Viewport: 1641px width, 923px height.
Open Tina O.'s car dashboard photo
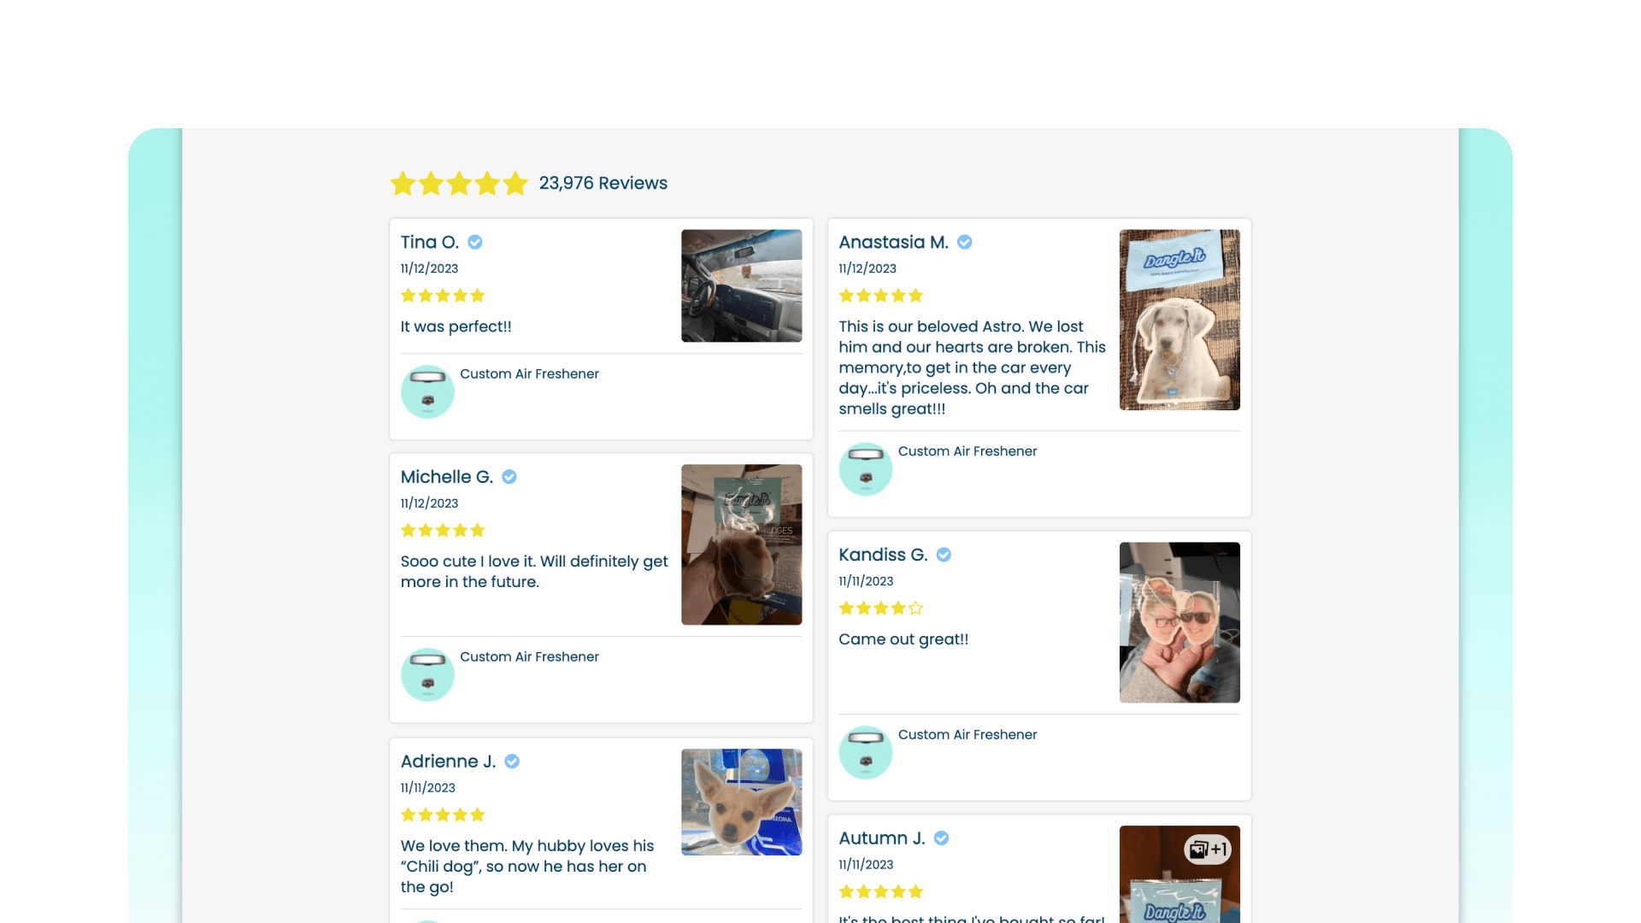pyautogui.click(x=741, y=285)
